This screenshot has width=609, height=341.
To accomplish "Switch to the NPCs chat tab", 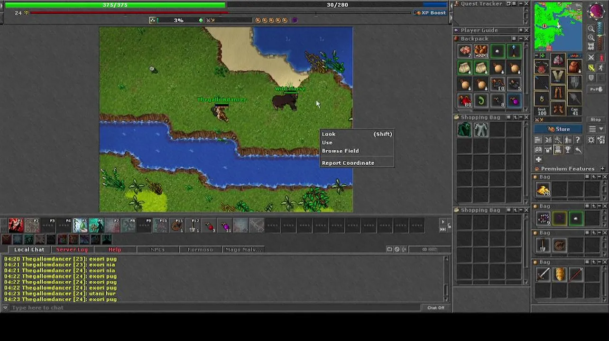I will pyautogui.click(x=157, y=250).
